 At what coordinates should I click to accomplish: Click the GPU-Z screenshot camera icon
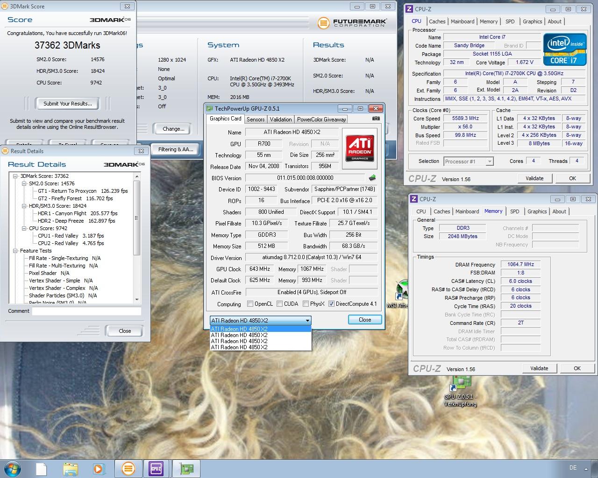[376, 119]
